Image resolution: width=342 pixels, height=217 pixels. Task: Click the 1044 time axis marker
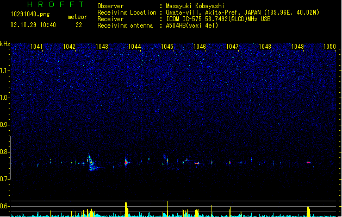click(135, 46)
